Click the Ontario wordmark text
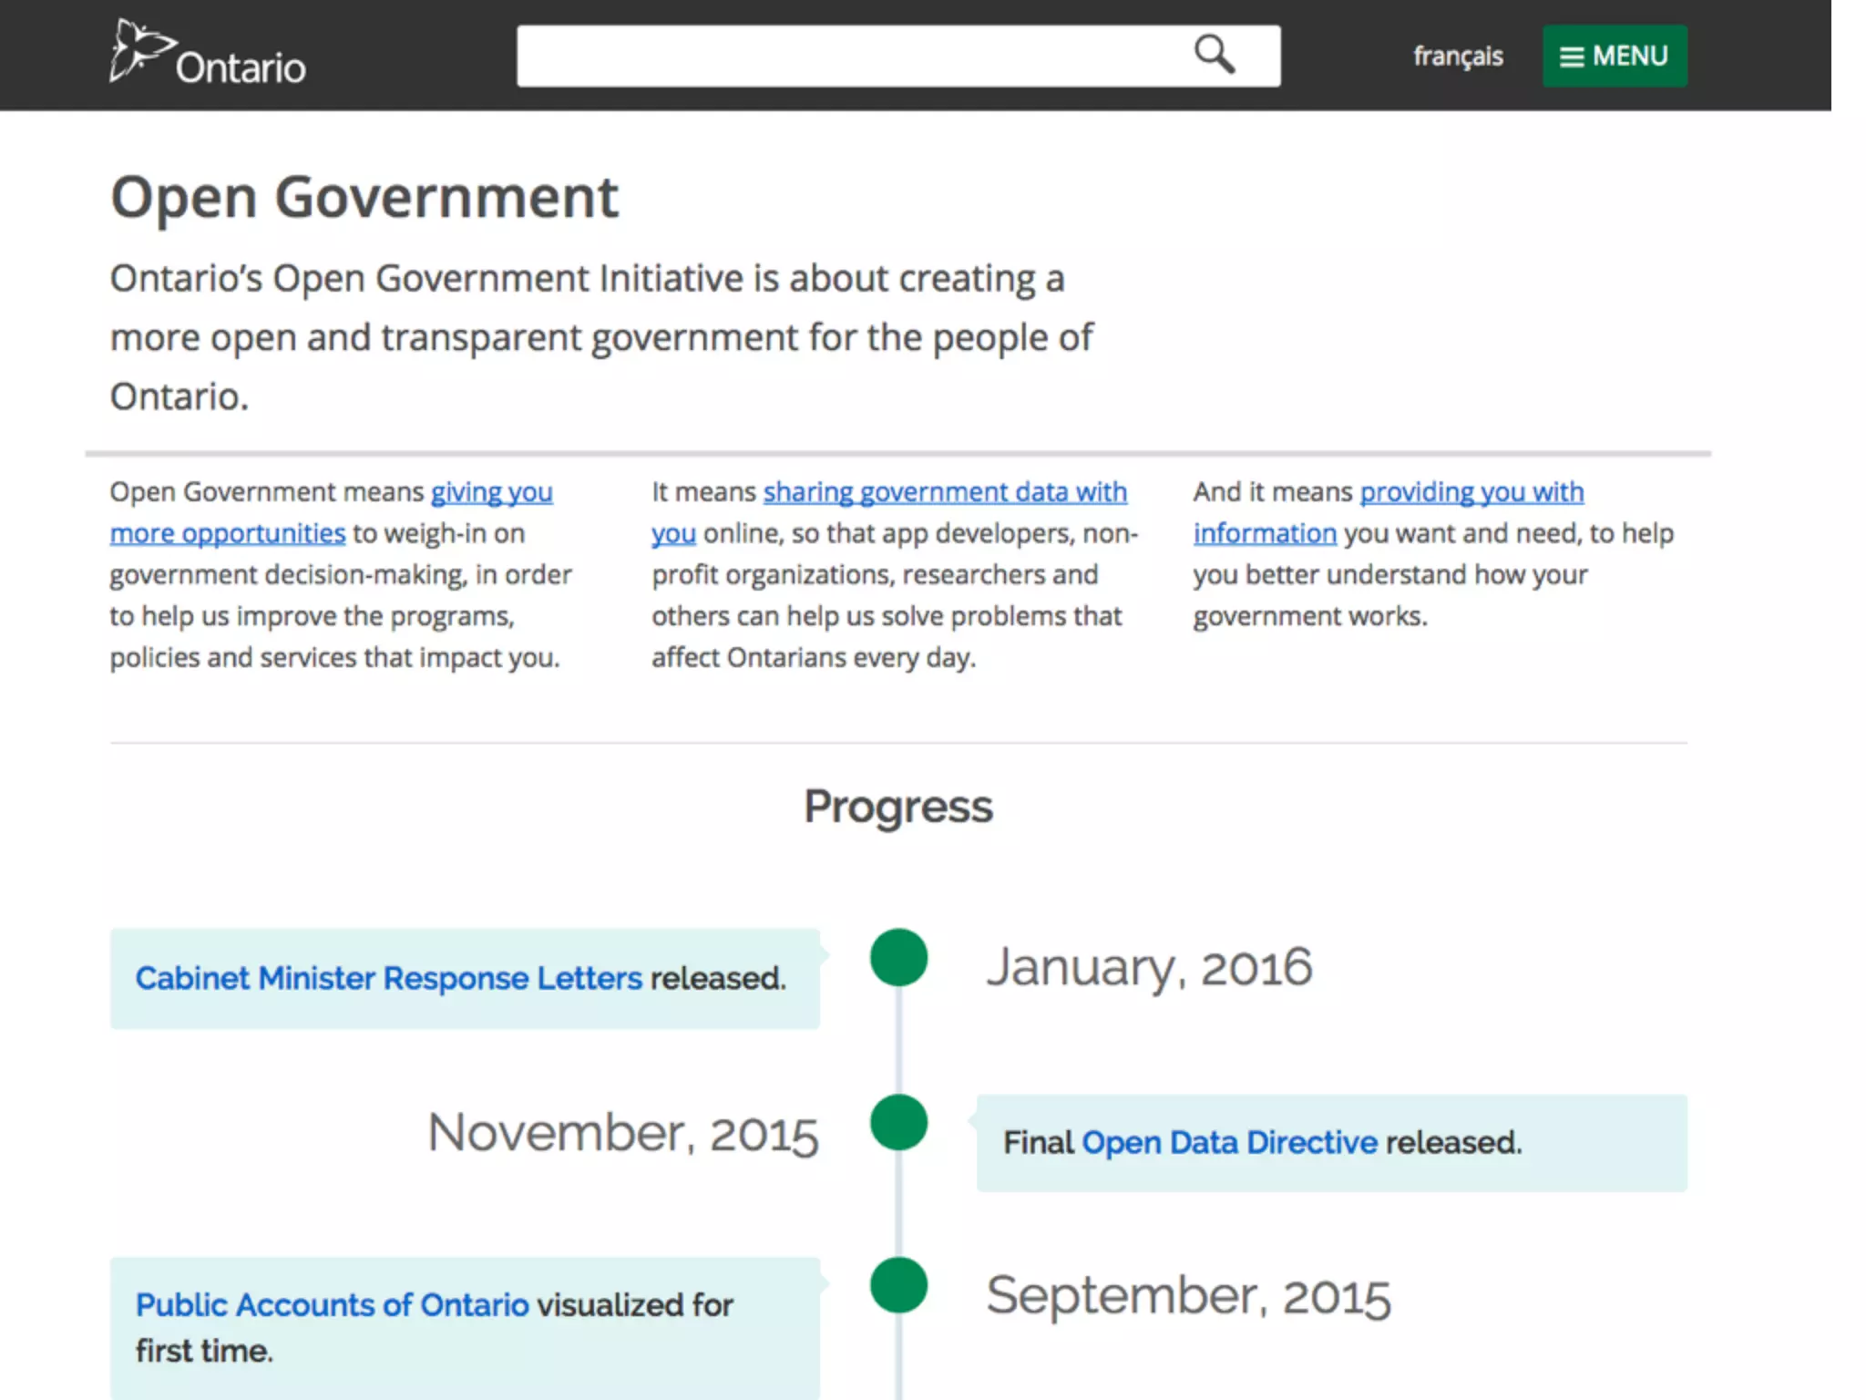The image size is (1866, 1400). point(241,68)
